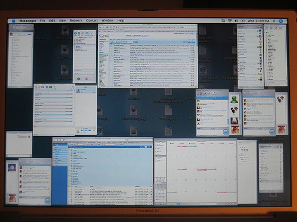Click the Wi-Fi status icon in menu bar
The height and width of the screenshot is (222, 297).
point(230,21)
